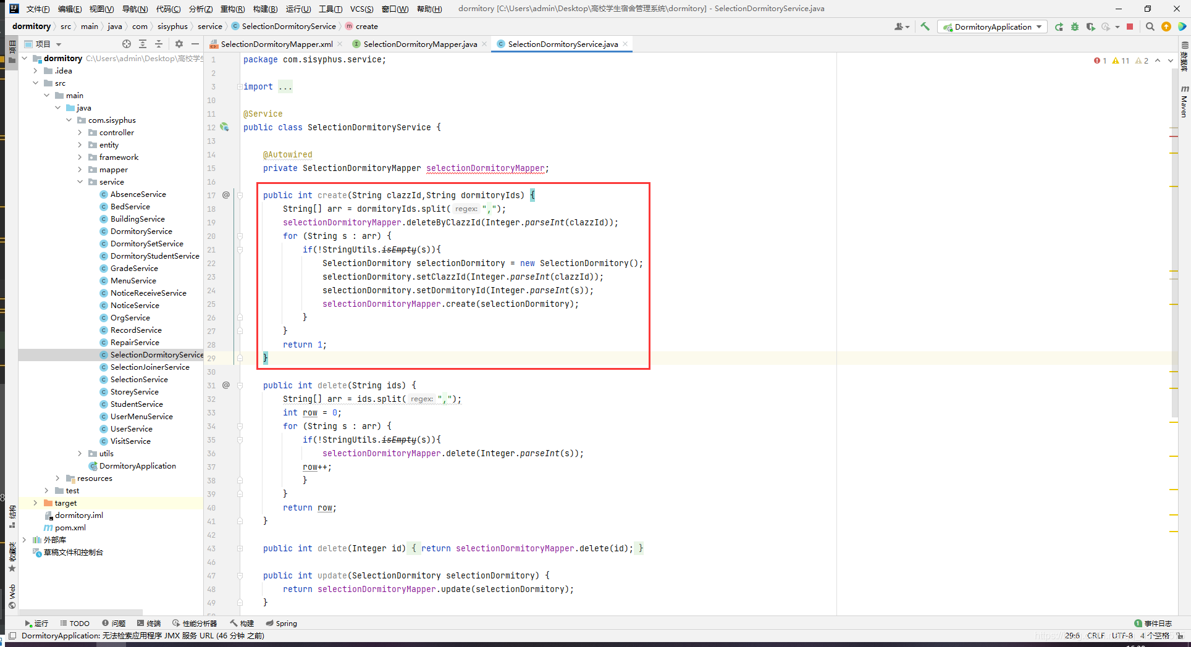This screenshot has width=1191, height=647.
Task: Expand the controller package
Action: point(80,132)
